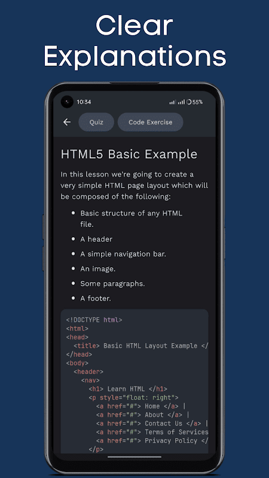Open the Code Exercise chip
The image size is (269, 478).
(x=151, y=122)
